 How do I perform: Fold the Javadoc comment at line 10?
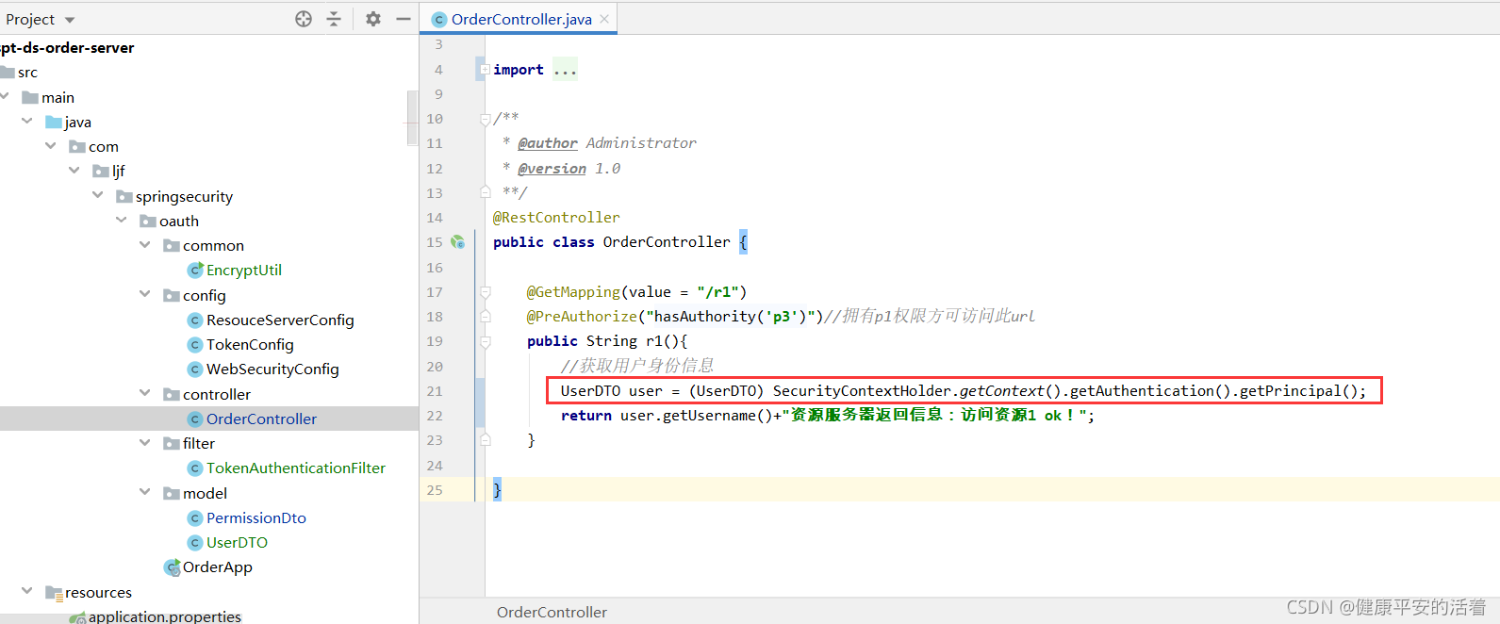tap(485, 118)
